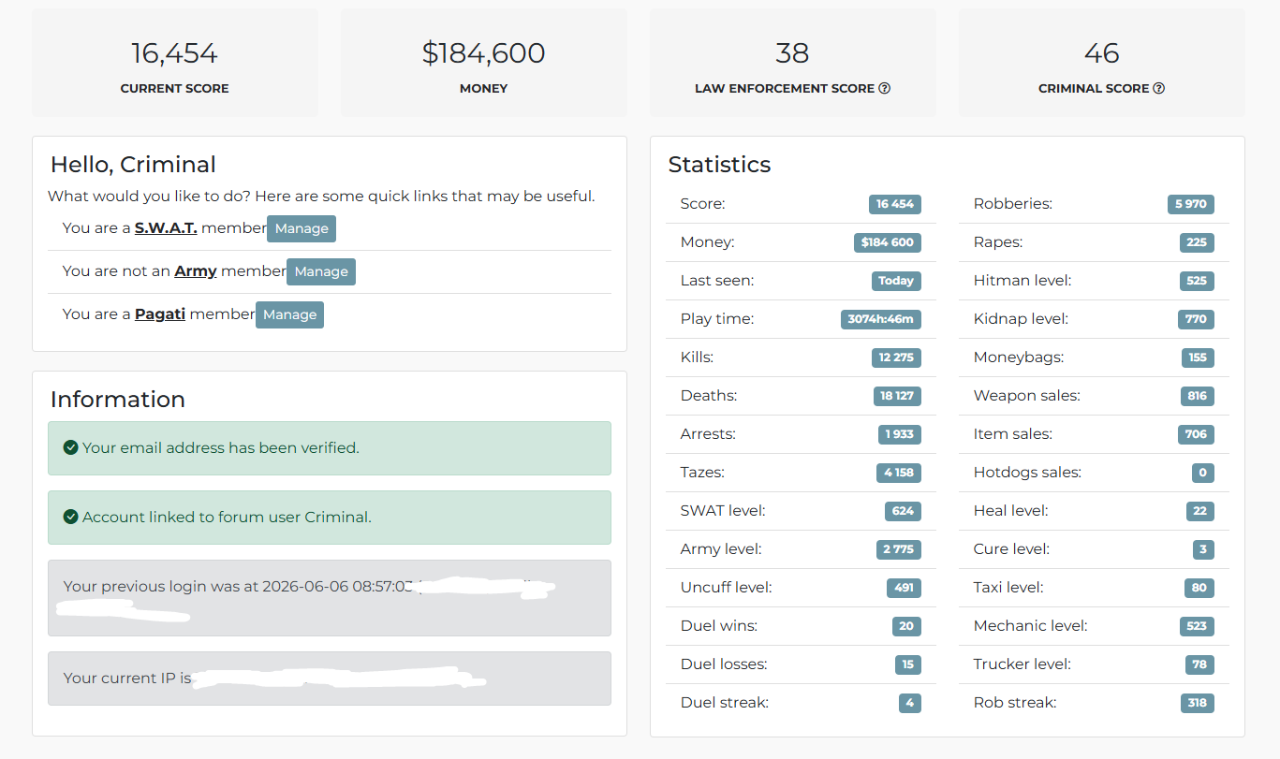Follow the Pagati group link

(x=160, y=314)
